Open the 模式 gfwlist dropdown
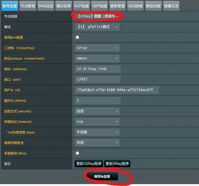 [x=97, y=27]
